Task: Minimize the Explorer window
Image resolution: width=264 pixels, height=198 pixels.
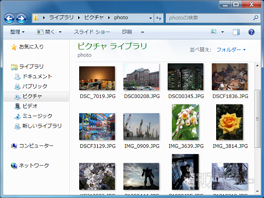Action: pos(225,4)
